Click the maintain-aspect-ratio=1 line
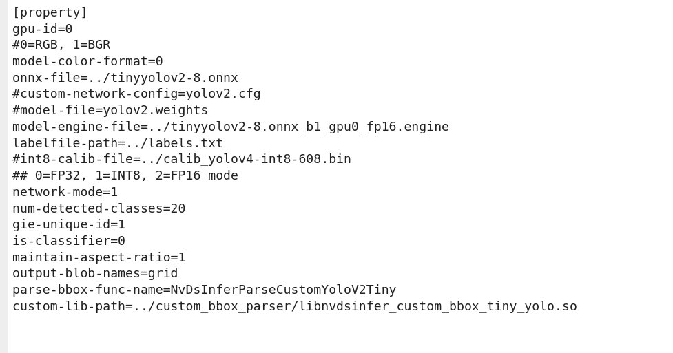This screenshot has width=673, height=353. [x=99, y=257]
